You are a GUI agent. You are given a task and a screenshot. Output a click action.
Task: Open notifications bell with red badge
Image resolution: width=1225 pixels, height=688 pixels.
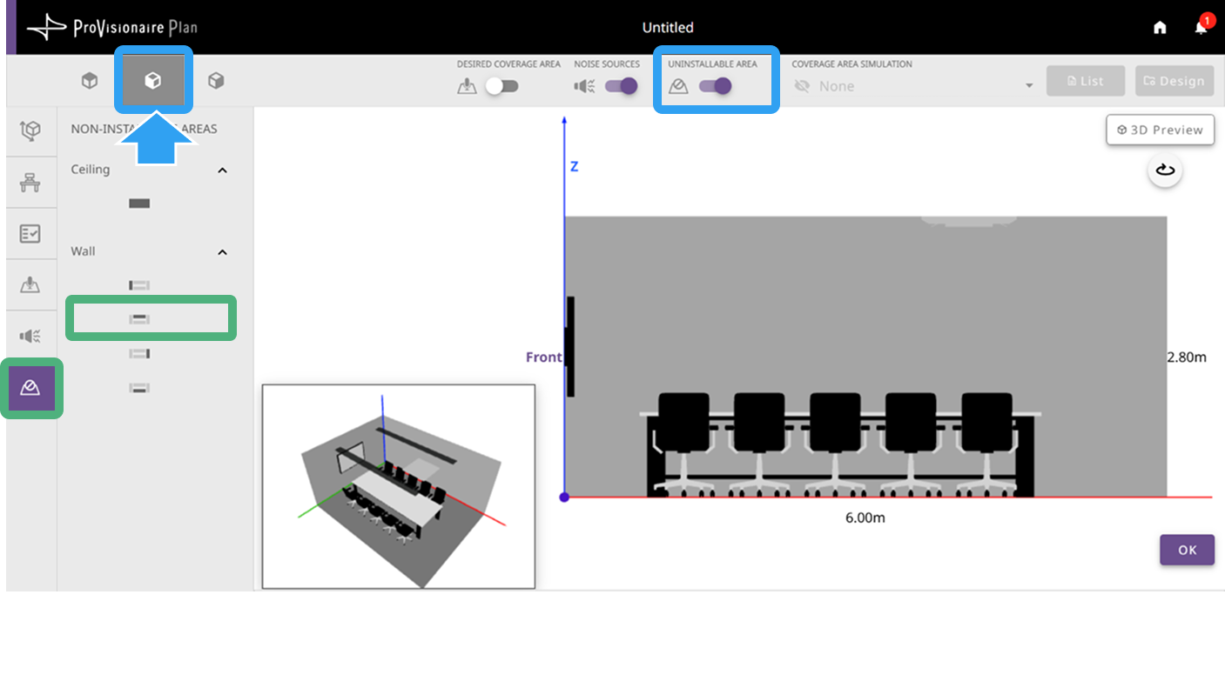click(x=1201, y=26)
